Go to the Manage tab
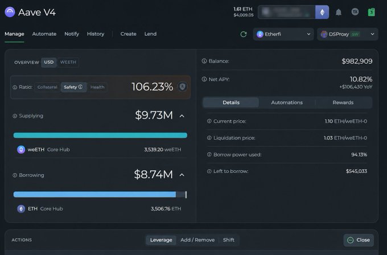Screen dimensions: 387x255 [x=14, y=34]
